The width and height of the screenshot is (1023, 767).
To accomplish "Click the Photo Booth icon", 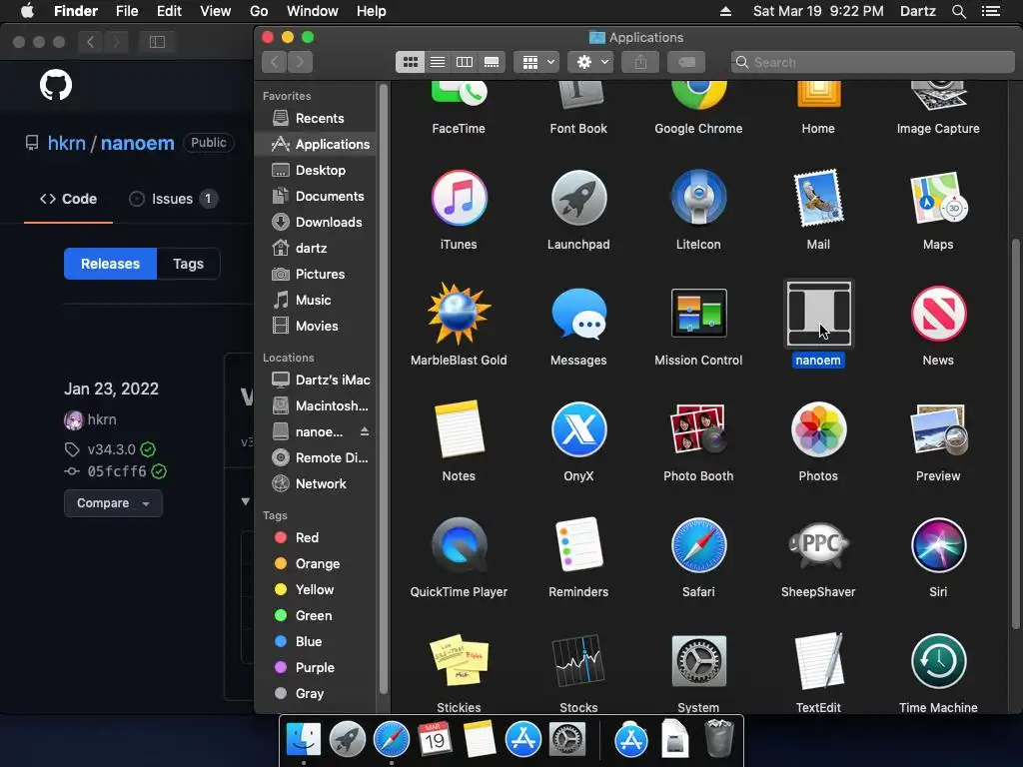I will click(698, 428).
